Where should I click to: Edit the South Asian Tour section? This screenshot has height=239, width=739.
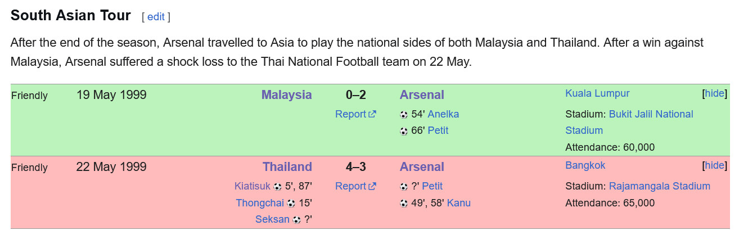tap(156, 17)
